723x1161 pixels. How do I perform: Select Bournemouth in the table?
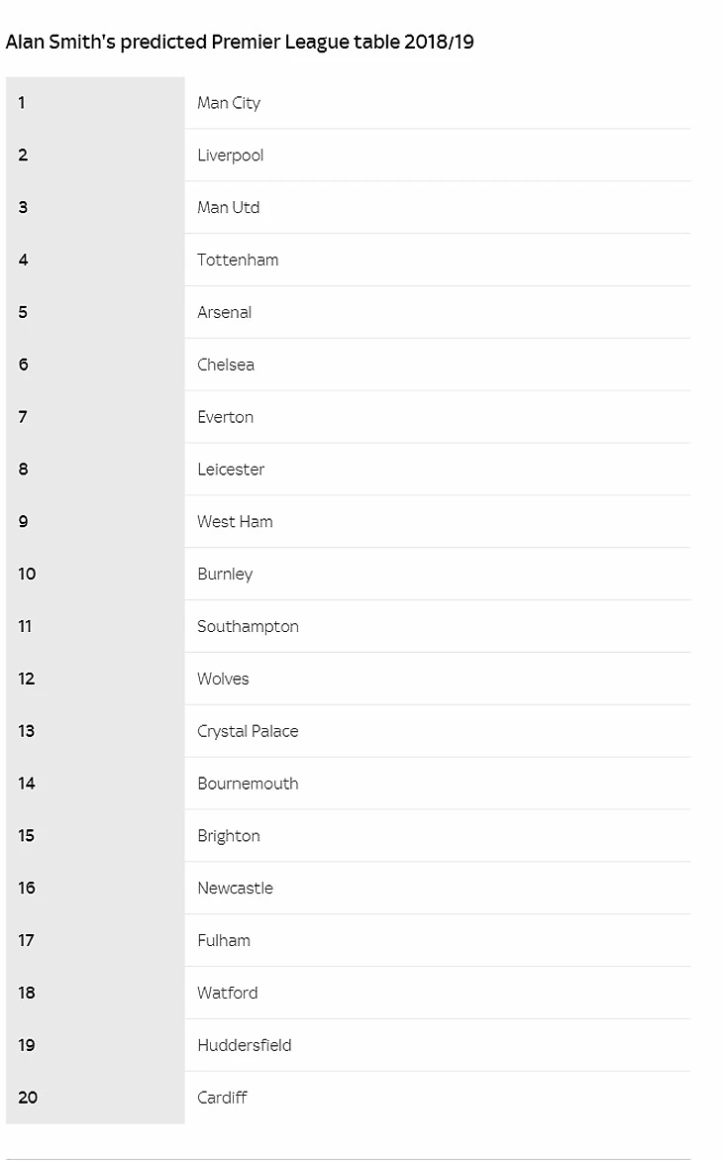click(248, 784)
